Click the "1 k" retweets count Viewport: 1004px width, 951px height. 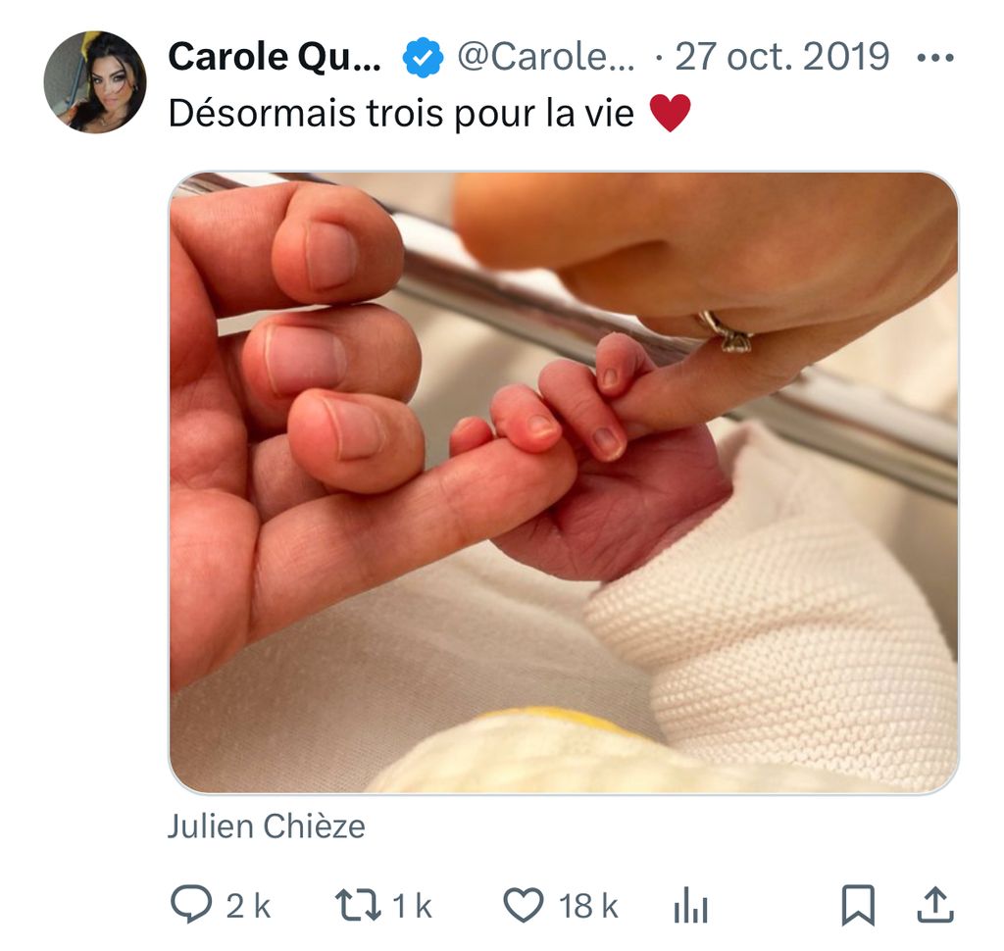click(x=412, y=907)
